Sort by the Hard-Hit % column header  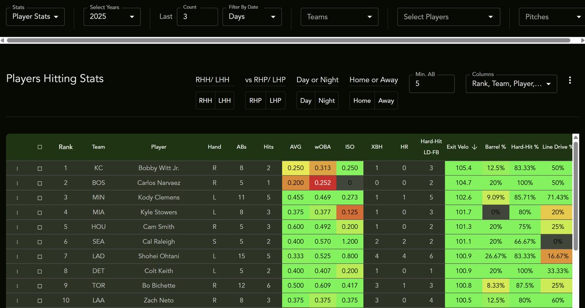tap(525, 147)
